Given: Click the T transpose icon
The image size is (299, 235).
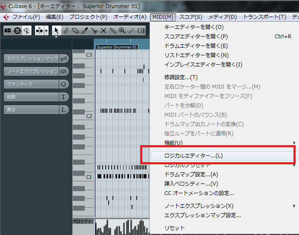Looking at the screenshot, I should (x=64, y=97).
